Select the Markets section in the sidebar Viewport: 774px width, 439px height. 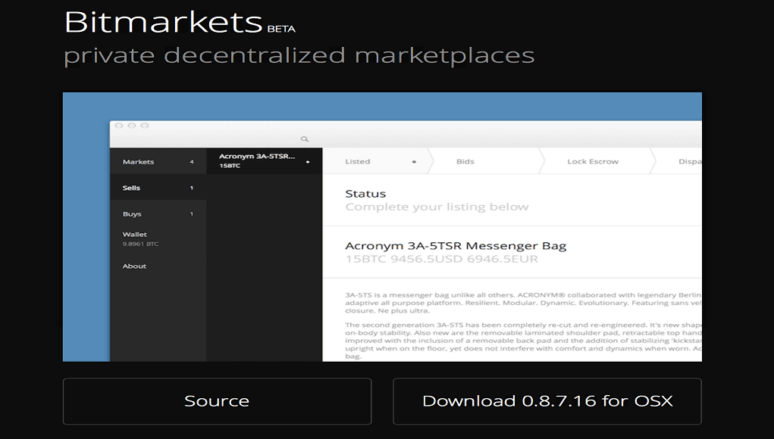pyautogui.click(x=137, y=161)
